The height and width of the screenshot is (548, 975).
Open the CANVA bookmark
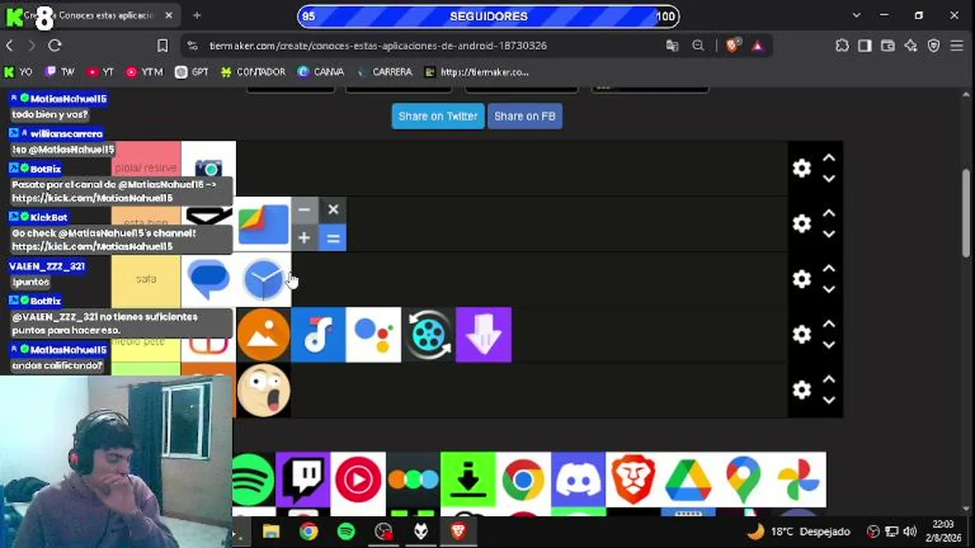321,72
